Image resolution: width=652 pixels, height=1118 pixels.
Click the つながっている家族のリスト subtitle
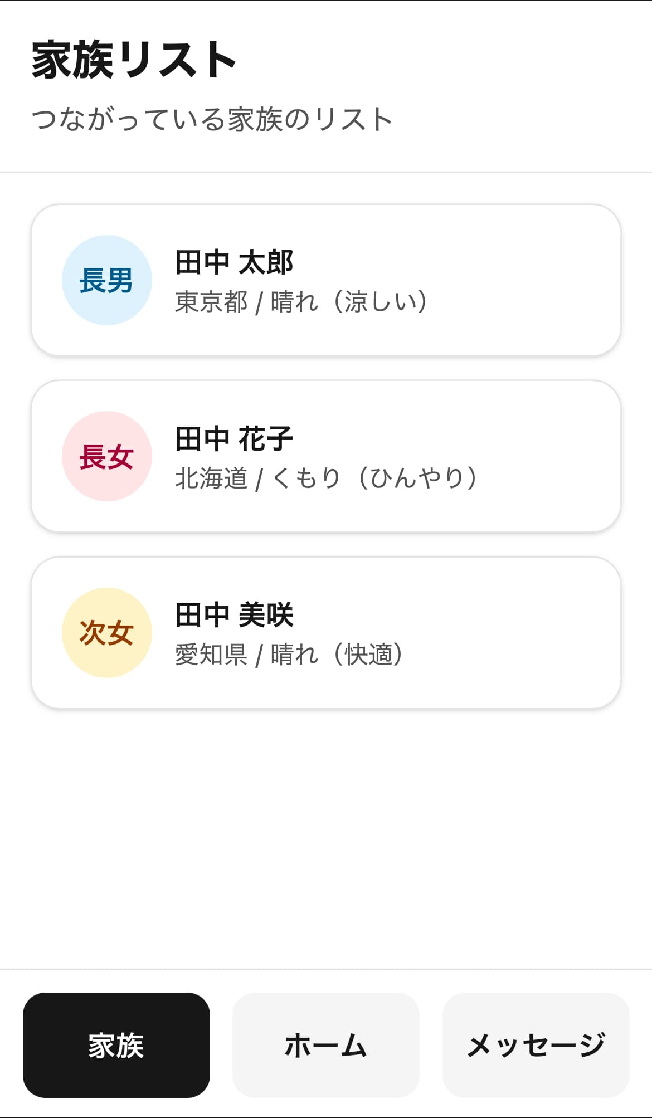(212, 119)
